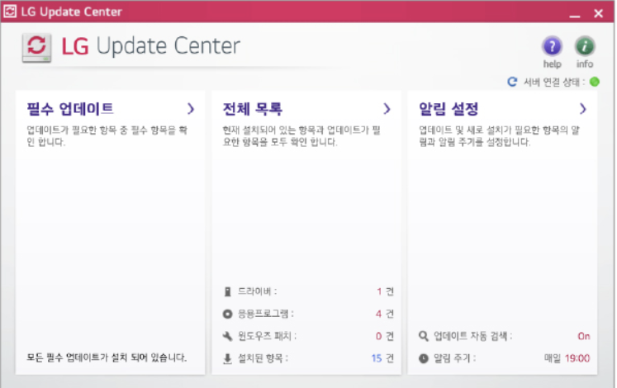Screen dimensions: 617x388
Task: Click the clock icon beside 알림 주기
Action: [x=423, y=358]
